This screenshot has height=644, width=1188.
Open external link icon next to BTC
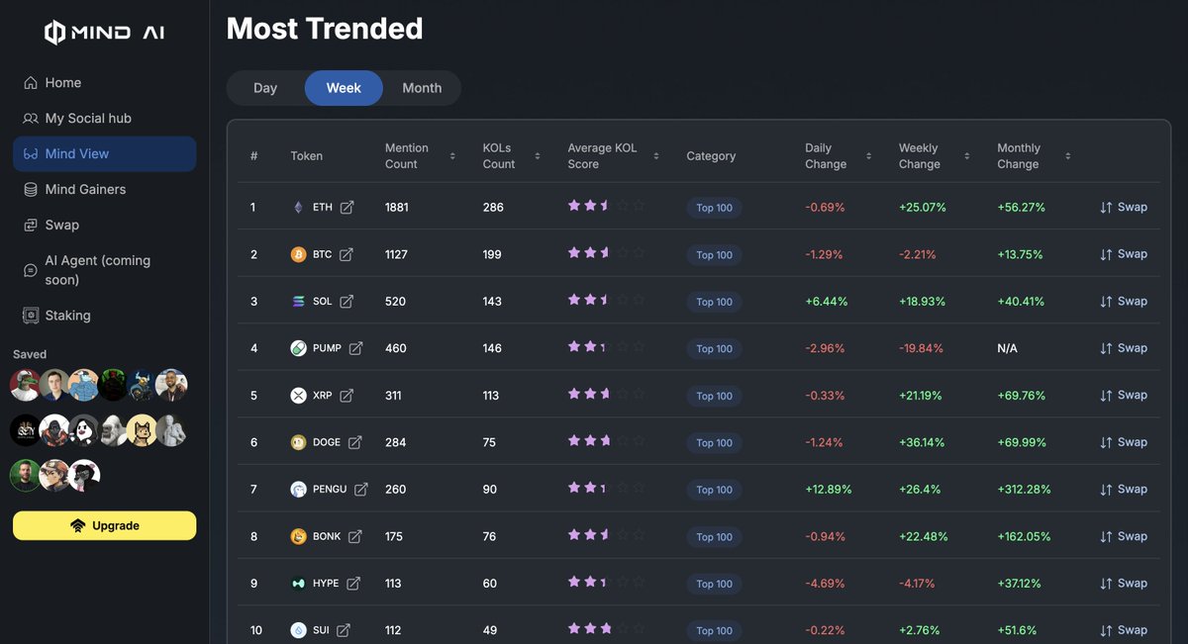click(x=346, y=254)
